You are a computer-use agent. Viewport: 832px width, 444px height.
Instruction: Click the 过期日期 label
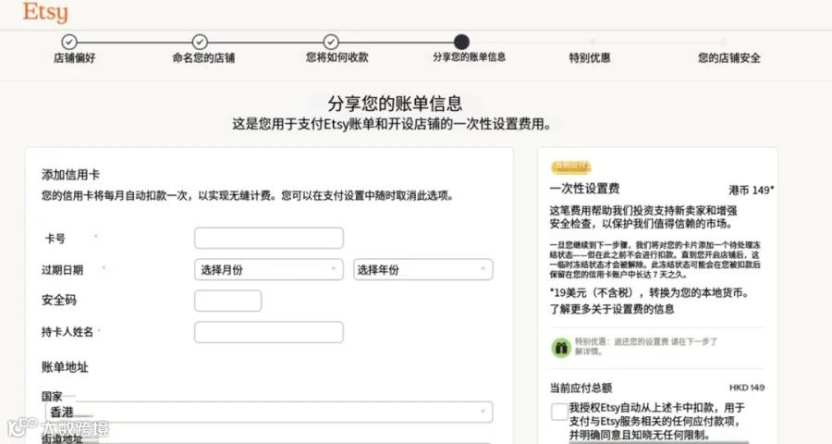click(62, 270)
